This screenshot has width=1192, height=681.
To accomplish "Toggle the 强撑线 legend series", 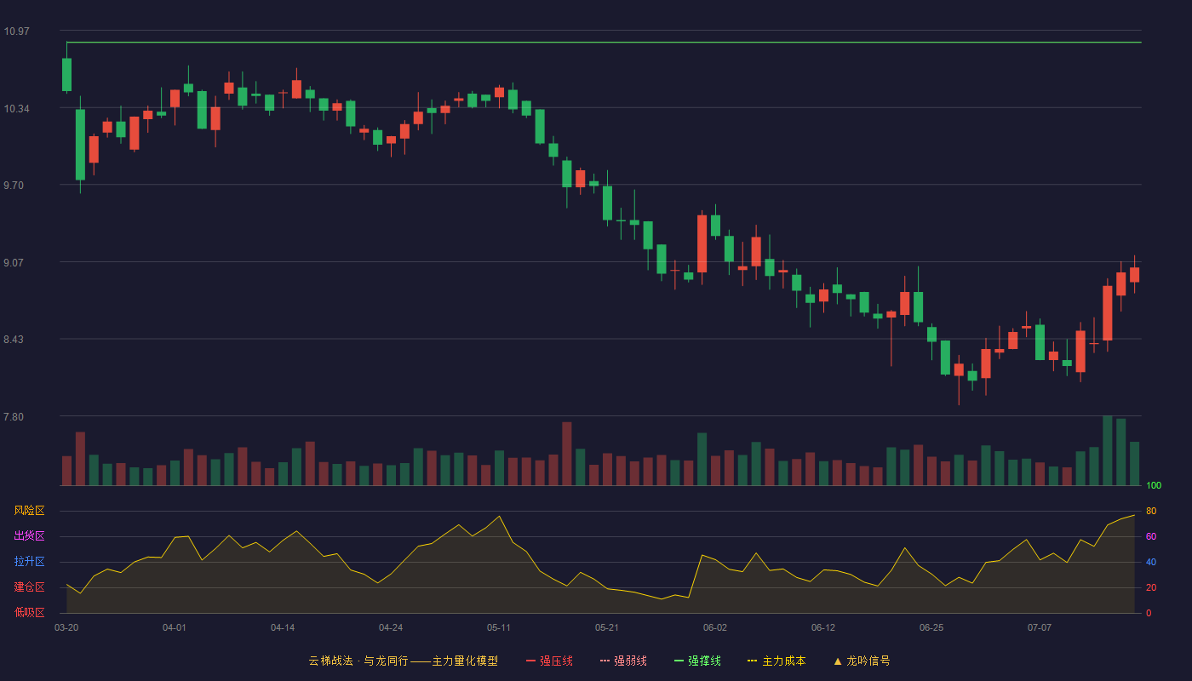I will (x=697, y=661).
